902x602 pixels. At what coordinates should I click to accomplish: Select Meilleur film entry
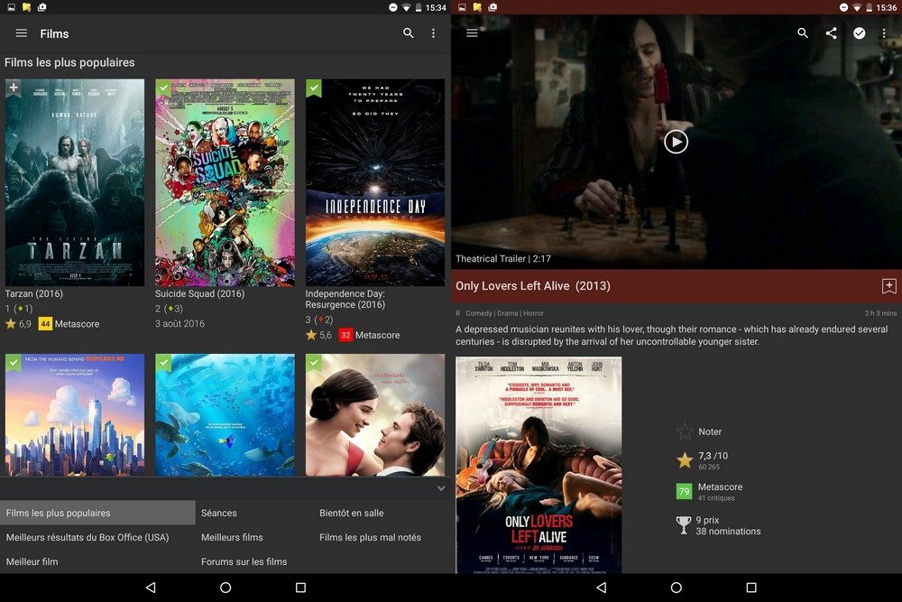pos(32,561)
